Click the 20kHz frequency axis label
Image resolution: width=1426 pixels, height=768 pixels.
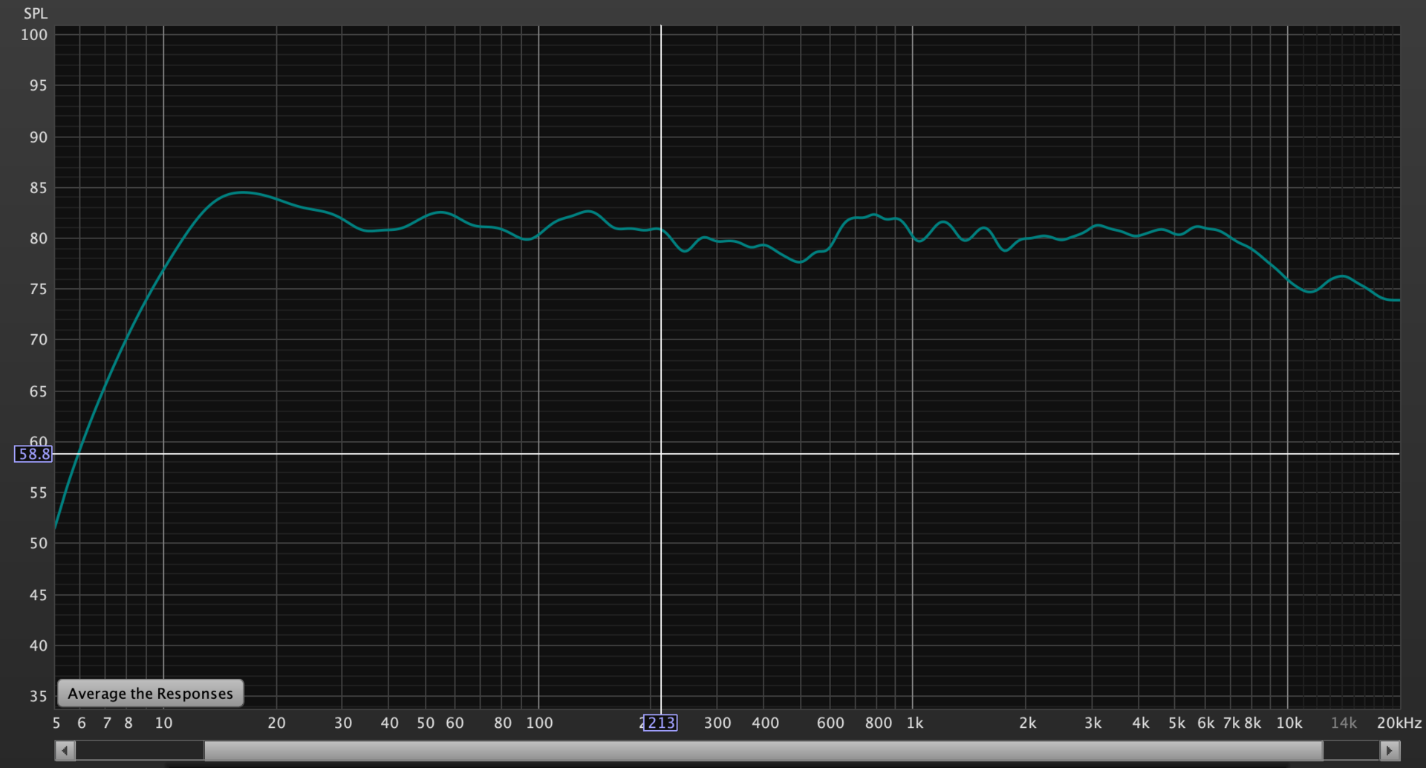(x=1399, y=723)
